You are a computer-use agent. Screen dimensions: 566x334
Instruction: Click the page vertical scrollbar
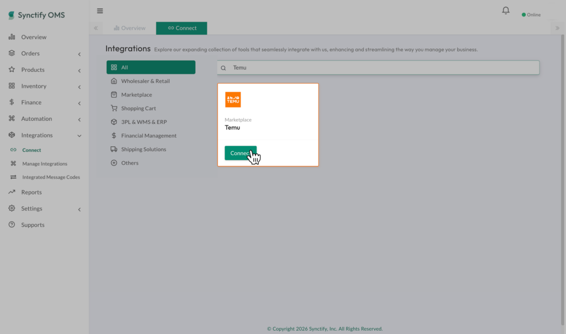point(562,181)
